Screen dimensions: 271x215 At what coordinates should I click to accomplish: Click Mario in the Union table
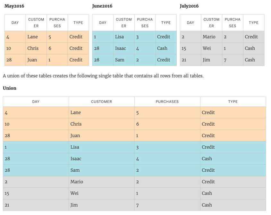pyautogui.click(x=77, y=182)
